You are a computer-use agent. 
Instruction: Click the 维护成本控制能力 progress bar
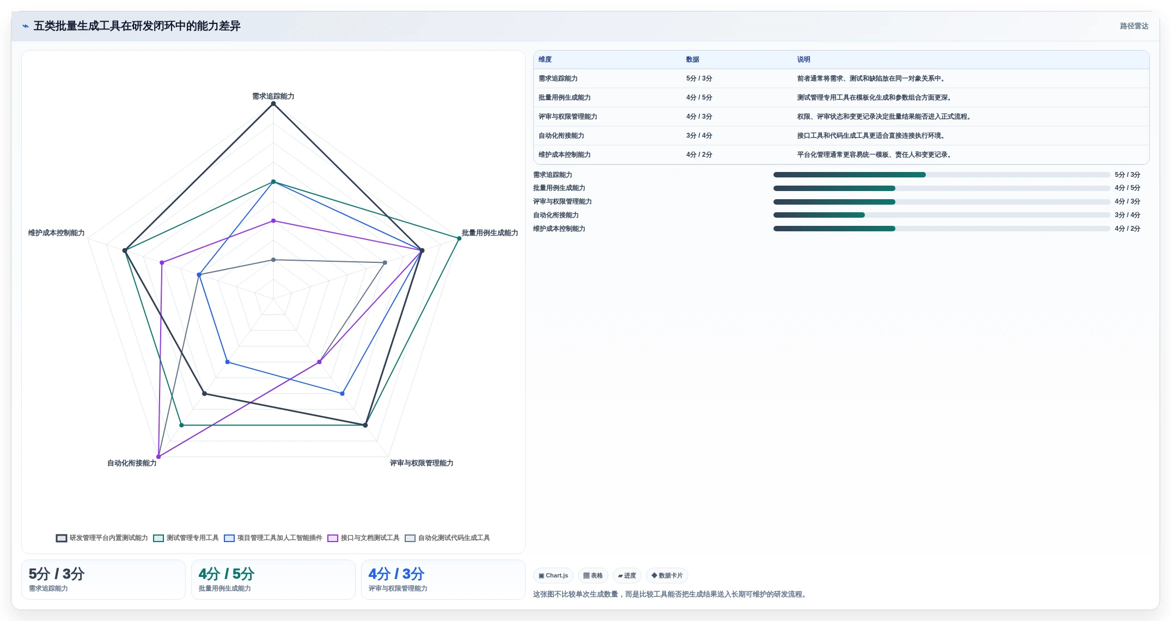[942, 229]
